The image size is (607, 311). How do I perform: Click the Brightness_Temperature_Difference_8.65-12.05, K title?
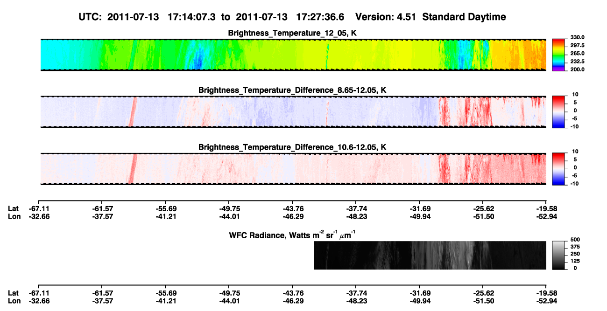[292, 90]
